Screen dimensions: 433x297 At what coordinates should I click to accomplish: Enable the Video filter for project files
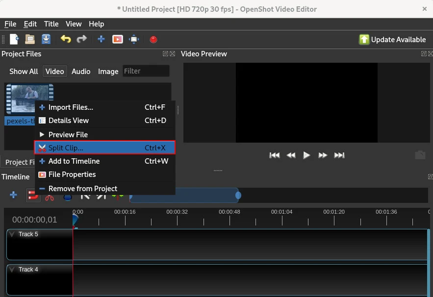(x=54, y=72)
